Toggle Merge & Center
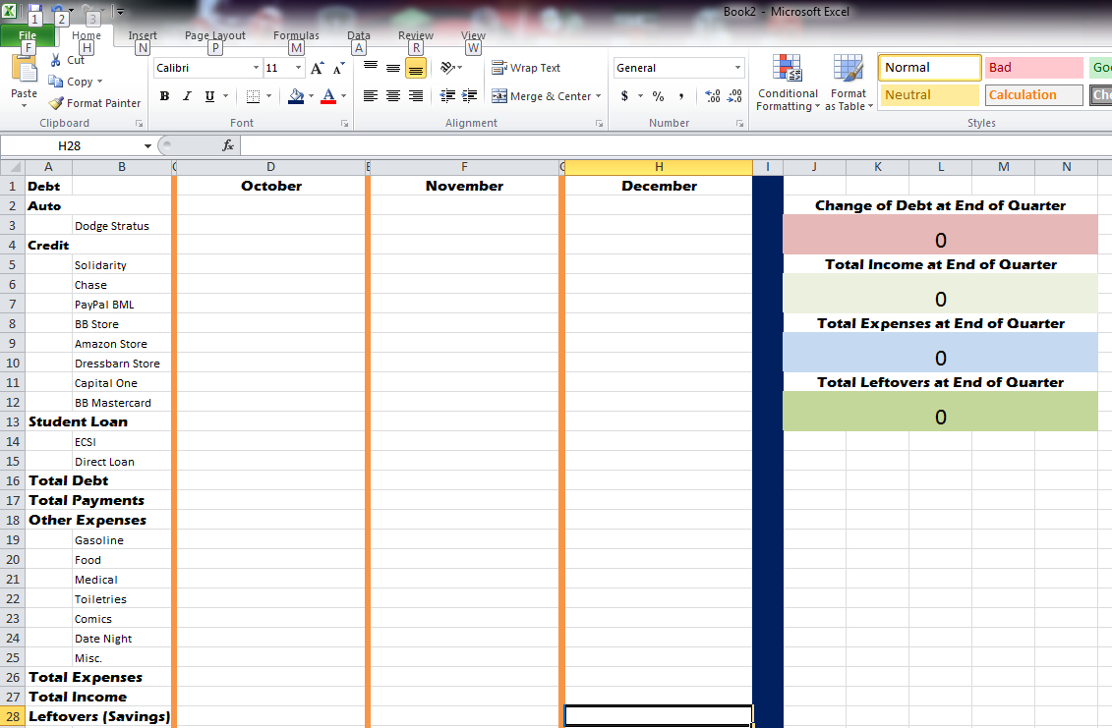 (x=542, y=95)
